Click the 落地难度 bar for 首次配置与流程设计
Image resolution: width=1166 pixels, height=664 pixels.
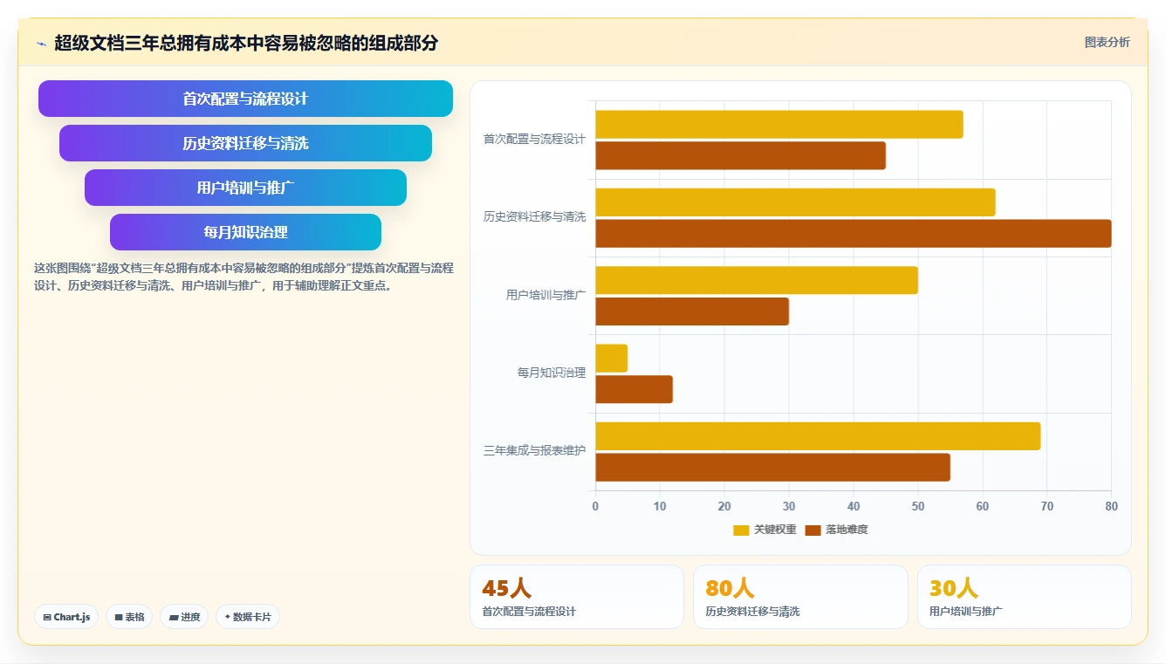tap(741, 155)
